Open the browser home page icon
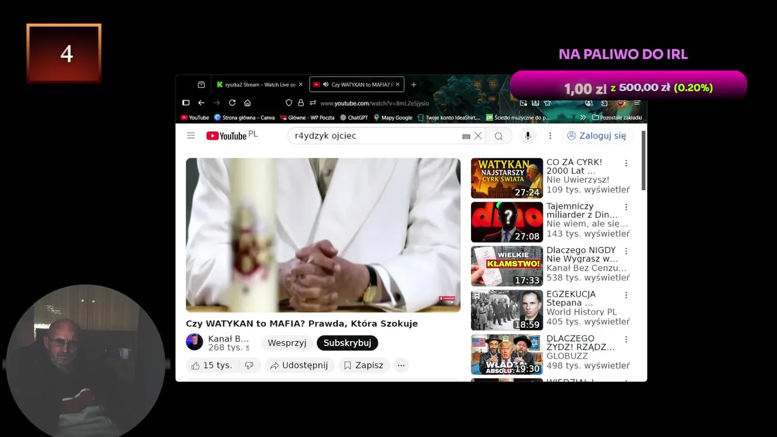The width and height of the screenshot is (777, 437). click(x=247, y=103)
